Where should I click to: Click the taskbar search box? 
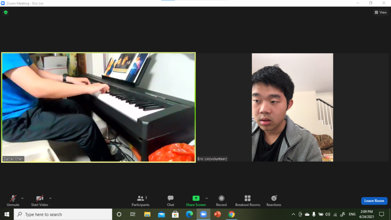(63, 214)
